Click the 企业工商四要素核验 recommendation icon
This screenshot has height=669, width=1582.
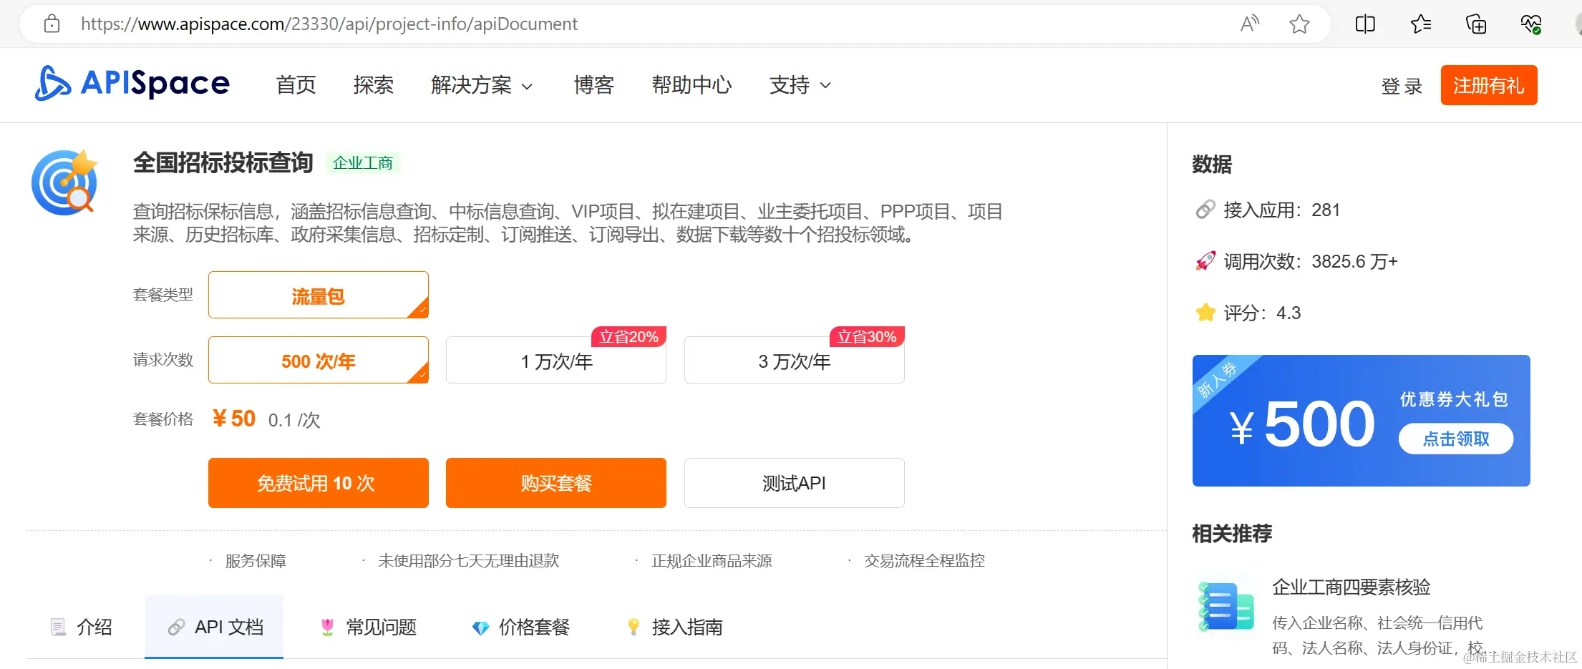click(x=1226, y=606)
